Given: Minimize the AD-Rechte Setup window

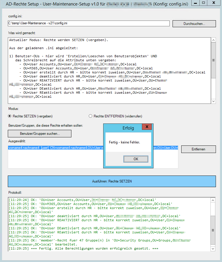Looking at the screenshot, I should 196,3.
